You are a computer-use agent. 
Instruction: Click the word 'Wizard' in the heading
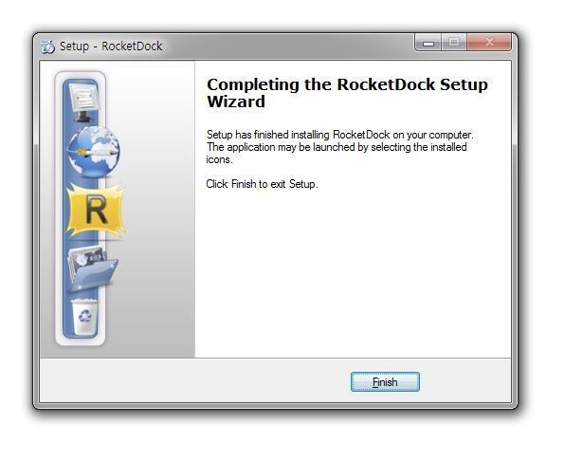pos(236,101)
